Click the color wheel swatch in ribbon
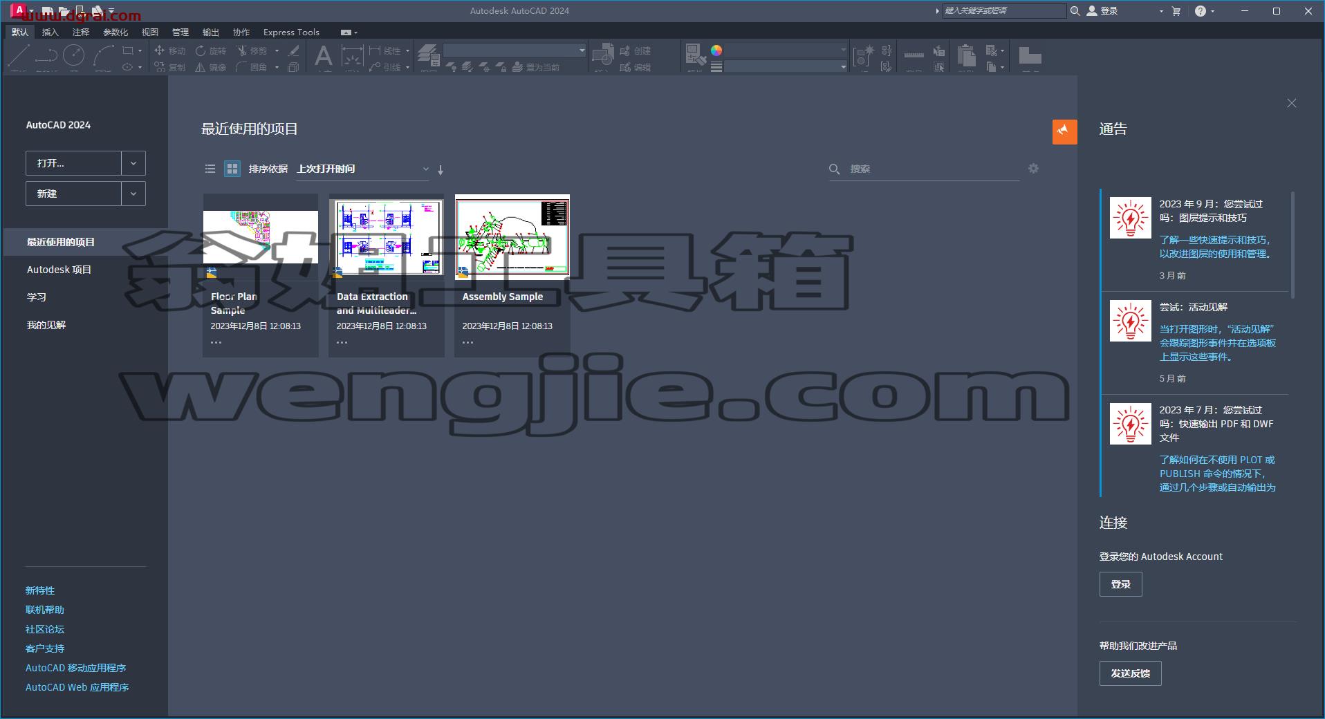Image resolution: width=1325 pixels, height=719 pixels. (x=716, y=50)
